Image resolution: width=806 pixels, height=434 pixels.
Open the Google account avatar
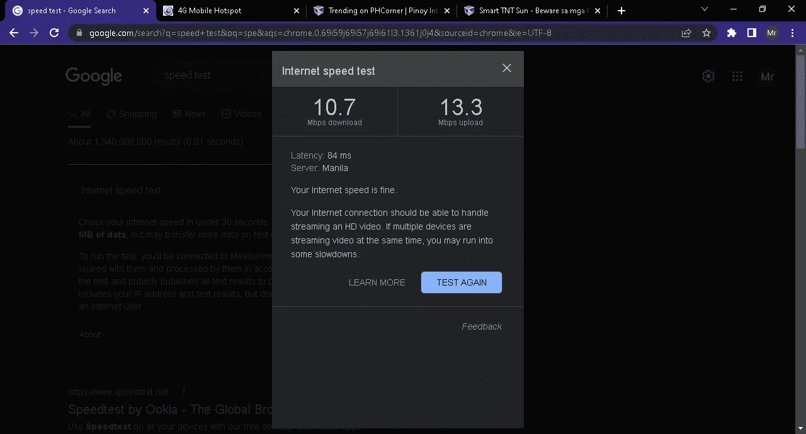(x=767, y=77)
